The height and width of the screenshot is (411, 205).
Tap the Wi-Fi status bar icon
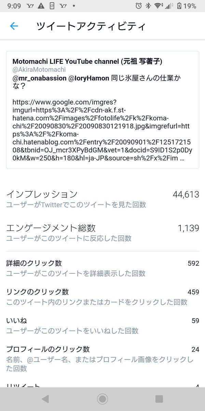[158, 6]
